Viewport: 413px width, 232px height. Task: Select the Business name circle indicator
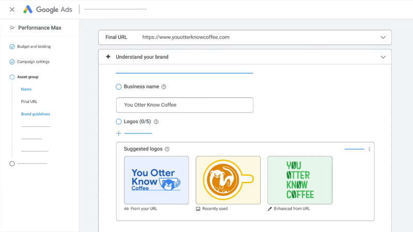coord(119,87)
